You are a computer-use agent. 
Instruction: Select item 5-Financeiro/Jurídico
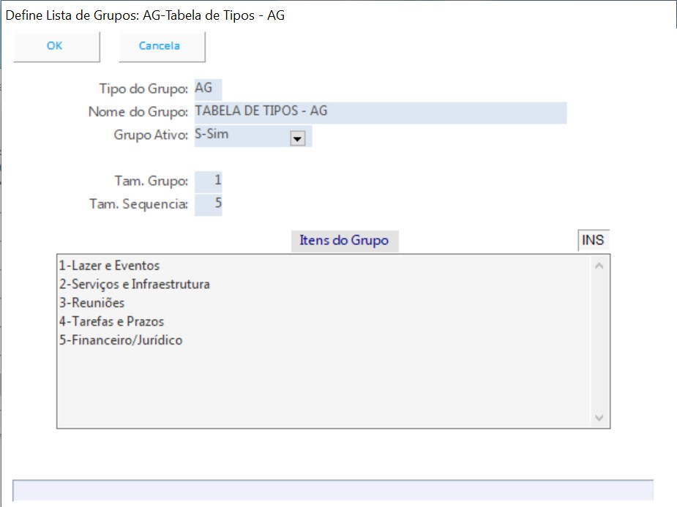120,341
